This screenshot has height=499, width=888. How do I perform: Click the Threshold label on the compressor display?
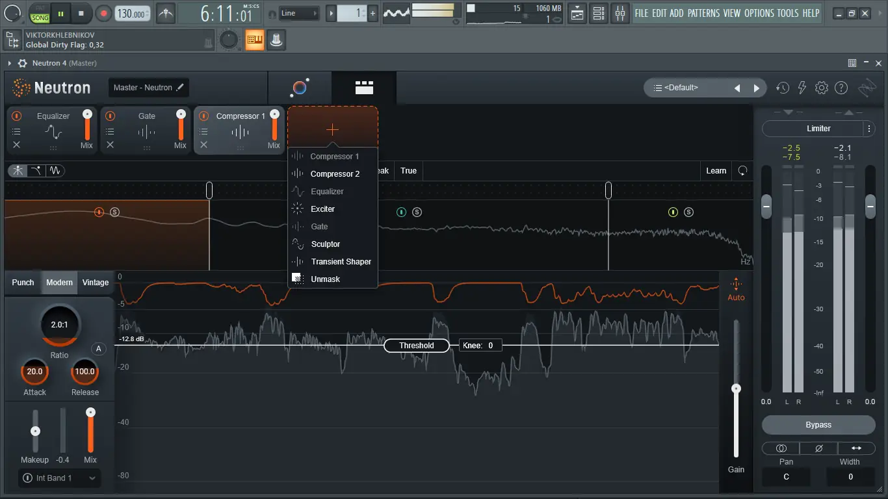point(416,345)
